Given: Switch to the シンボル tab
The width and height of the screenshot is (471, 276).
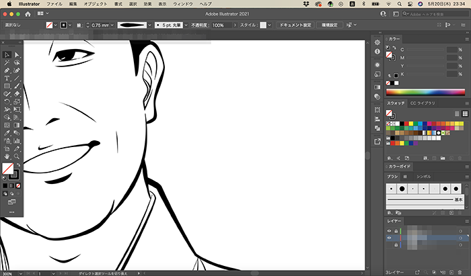Looking at the screenshot, I should (x=423, y=177).
